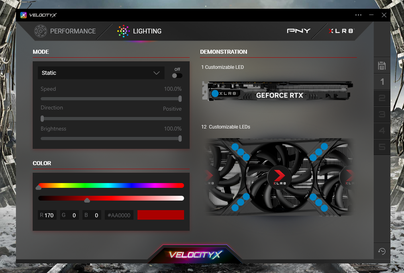Select the LIGHTING tab
This screenshot has height=273, width=404.
(x=139, y=31)
